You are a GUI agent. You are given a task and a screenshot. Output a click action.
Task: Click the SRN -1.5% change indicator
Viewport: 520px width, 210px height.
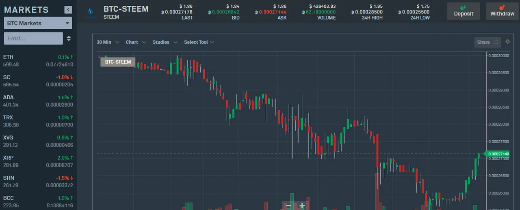(65, 178)
